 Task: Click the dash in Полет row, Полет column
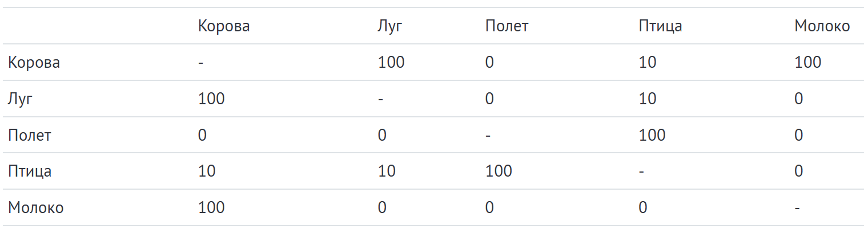coord(488,136)
